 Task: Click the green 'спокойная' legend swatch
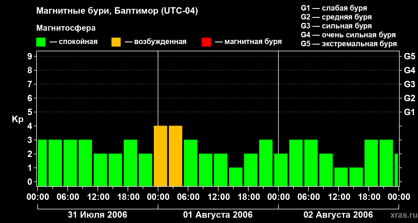[x=41, y=42]
